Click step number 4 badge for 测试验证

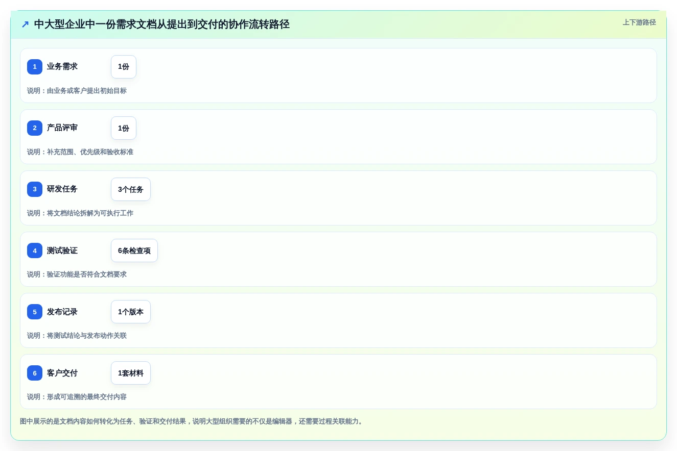35,250
